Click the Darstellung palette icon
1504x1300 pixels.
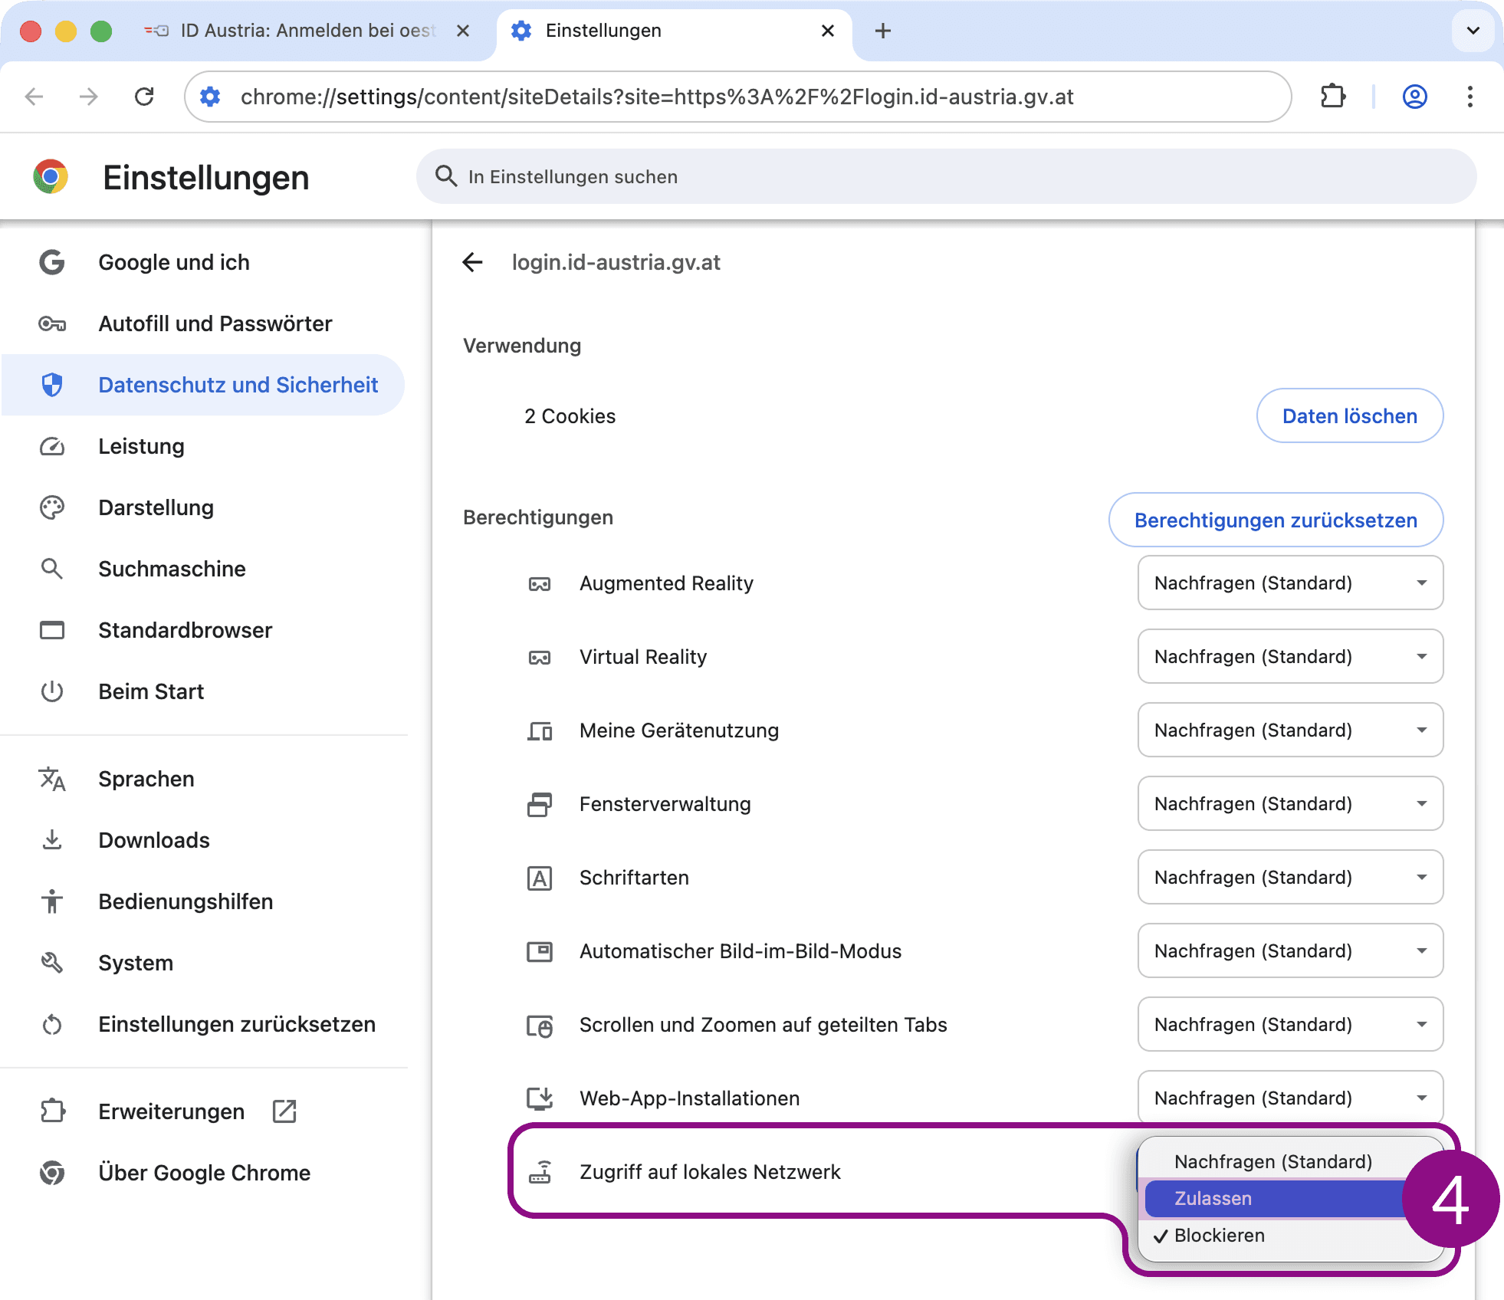click(51, 507)
